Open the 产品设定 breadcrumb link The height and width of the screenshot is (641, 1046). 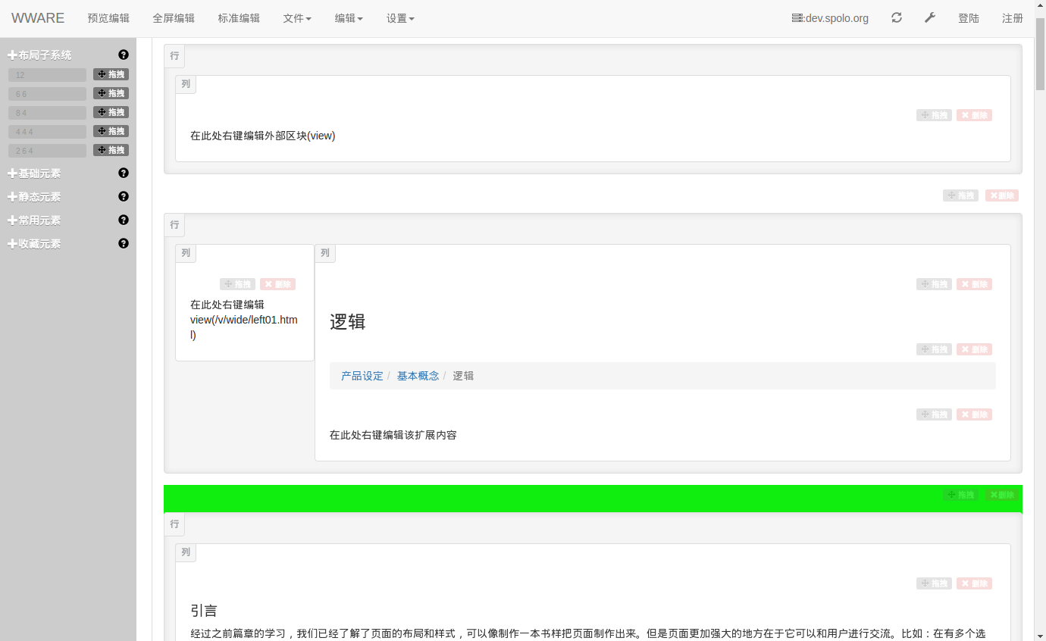[x=362, y=376]
